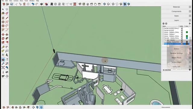Choose the Zoom magnifier tool
Viewport: 193px width, 109px height.
click(3, 64)
